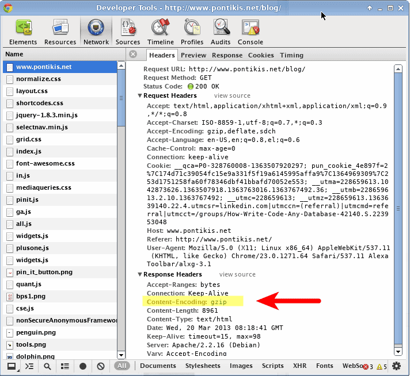The height and width of the screenshot is (376, 410).
Task: Show the console drawer
Action: point(29,366)
